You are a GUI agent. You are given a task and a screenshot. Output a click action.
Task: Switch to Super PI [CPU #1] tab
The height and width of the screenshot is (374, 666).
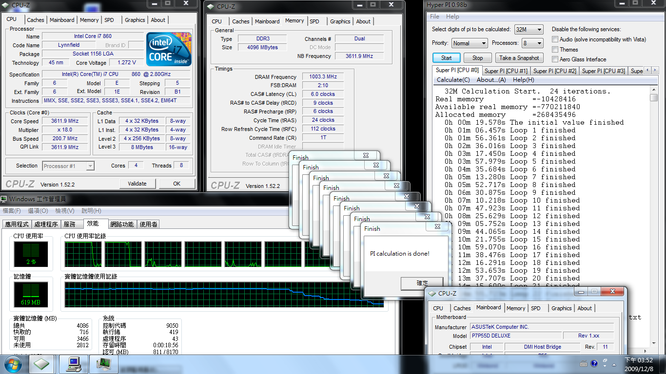point(506,71)
